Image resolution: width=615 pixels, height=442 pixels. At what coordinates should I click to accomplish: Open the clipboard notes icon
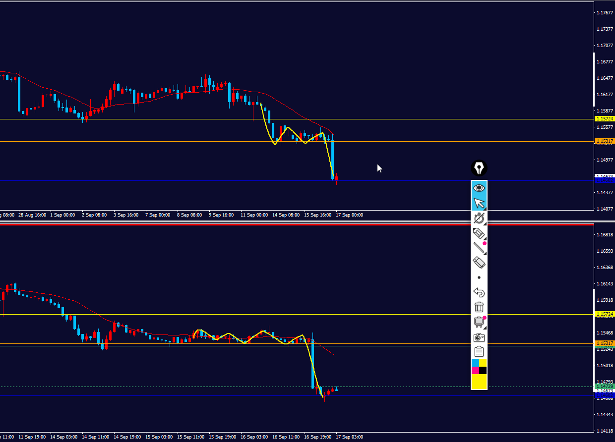pos(479,352)
